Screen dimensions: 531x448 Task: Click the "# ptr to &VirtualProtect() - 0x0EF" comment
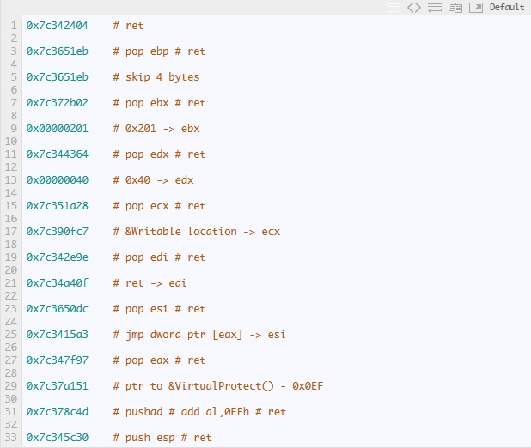coord(218,386)
